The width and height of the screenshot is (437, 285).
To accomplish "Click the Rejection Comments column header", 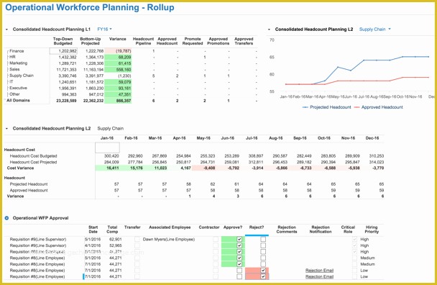I will tap(287, 230).
